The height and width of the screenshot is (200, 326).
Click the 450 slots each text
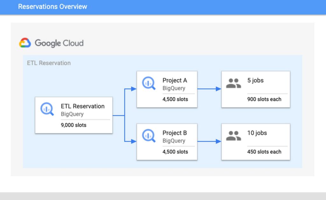coord(264,152)
